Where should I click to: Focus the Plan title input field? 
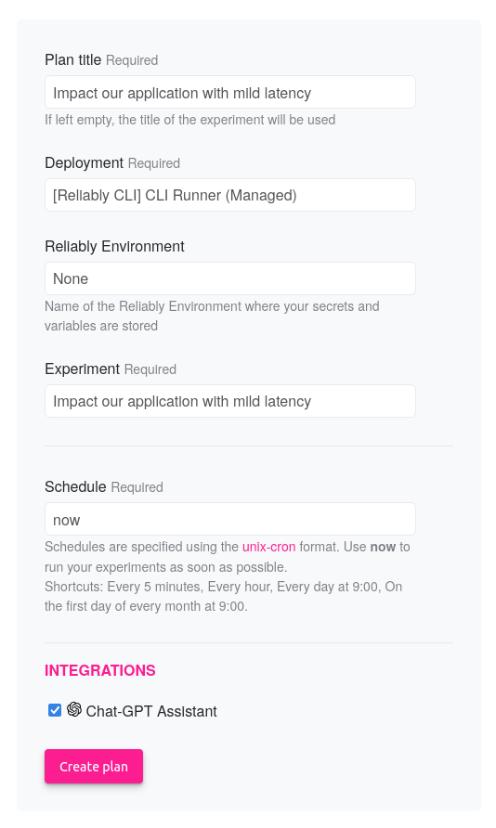[x=230, y=93]
